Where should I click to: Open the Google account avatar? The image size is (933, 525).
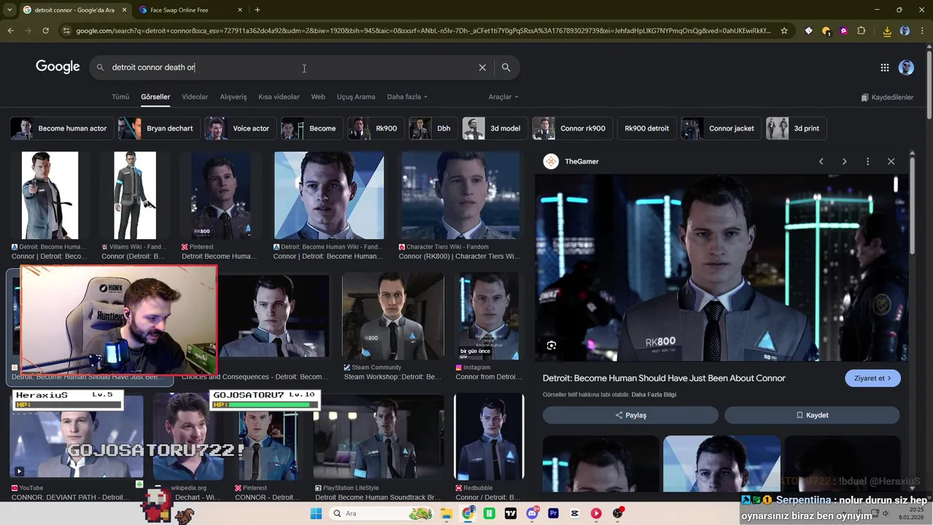pos(906,67)
